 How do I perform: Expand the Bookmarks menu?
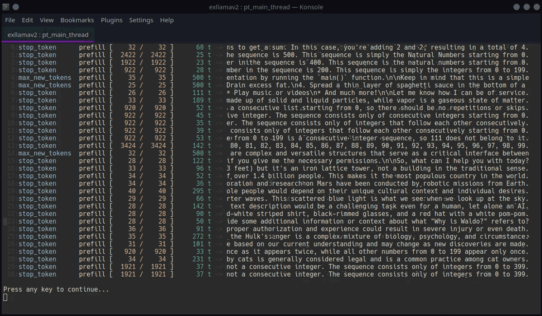[x=77, y=20]
